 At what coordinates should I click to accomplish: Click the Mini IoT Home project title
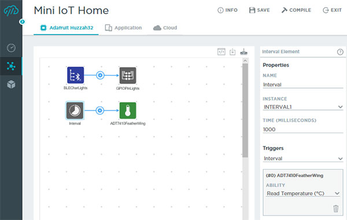pyautogui.click(x=71, y=10)
